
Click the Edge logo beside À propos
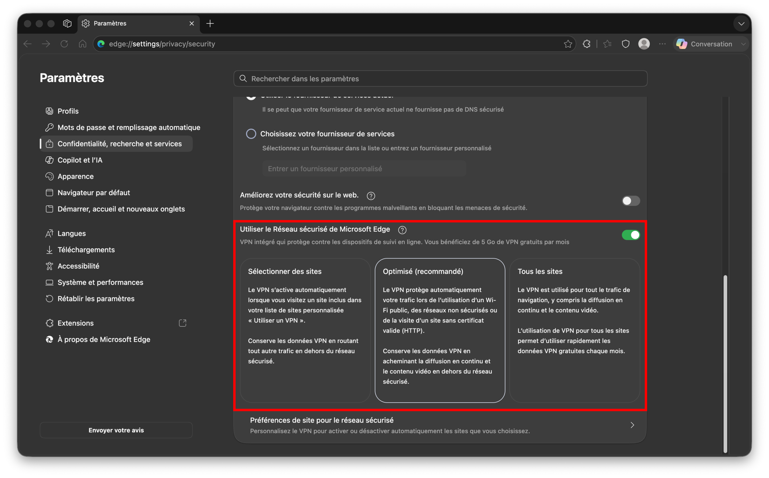coord(49,339)
